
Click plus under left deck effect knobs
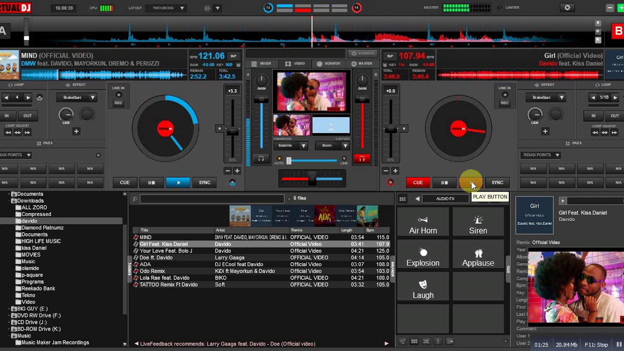(76, 132)
